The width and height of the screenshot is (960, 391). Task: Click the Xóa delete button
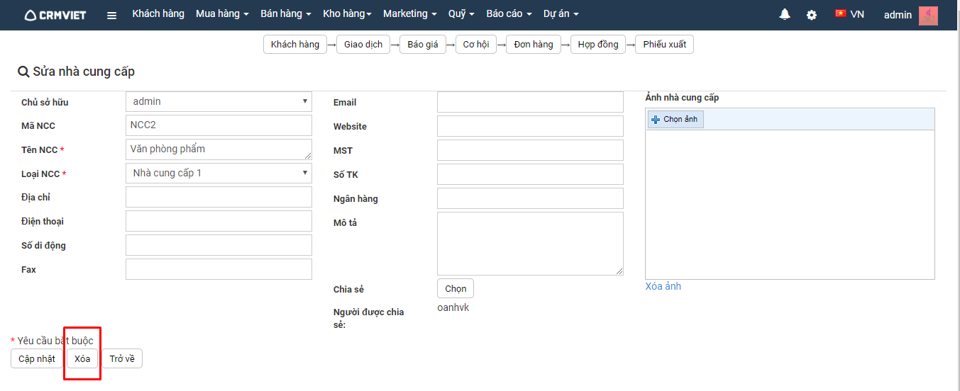tap(82, 359)
